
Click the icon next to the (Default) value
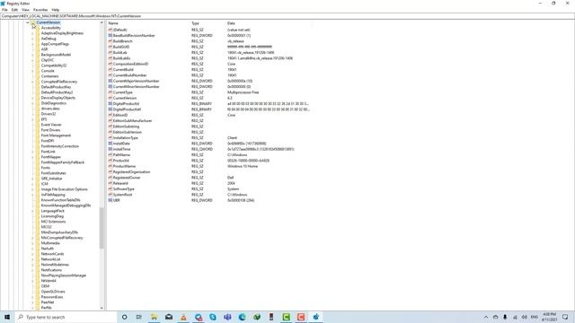[x=110, y=30]
